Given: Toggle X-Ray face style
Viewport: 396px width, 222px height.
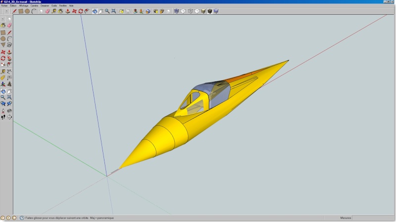Looking at the screenshot, I should 177,11.
